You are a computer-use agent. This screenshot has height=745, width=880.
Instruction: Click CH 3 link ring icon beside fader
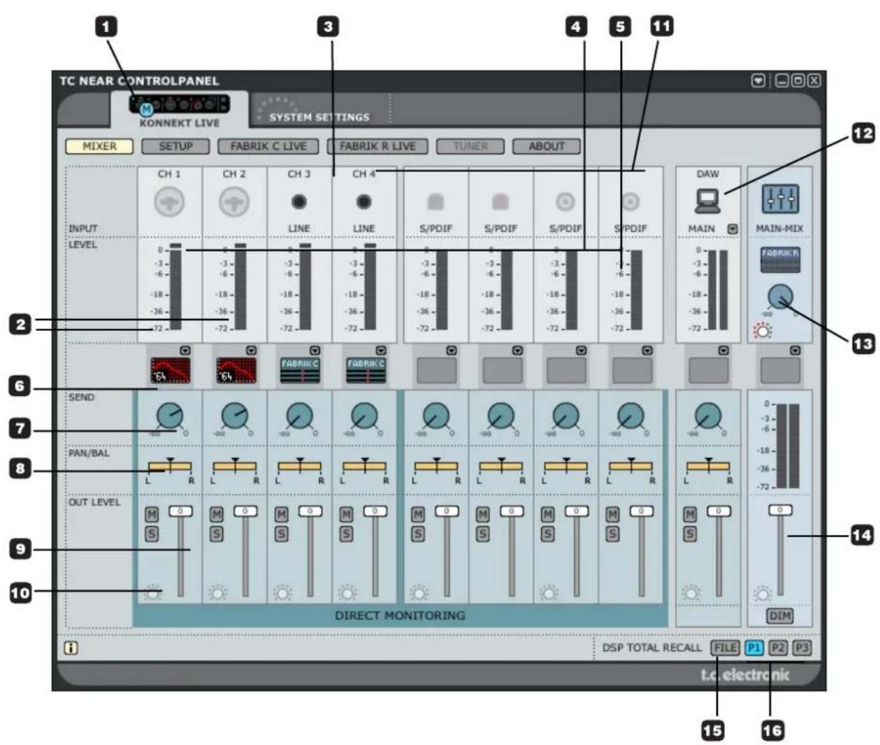[x=282, y=593]
